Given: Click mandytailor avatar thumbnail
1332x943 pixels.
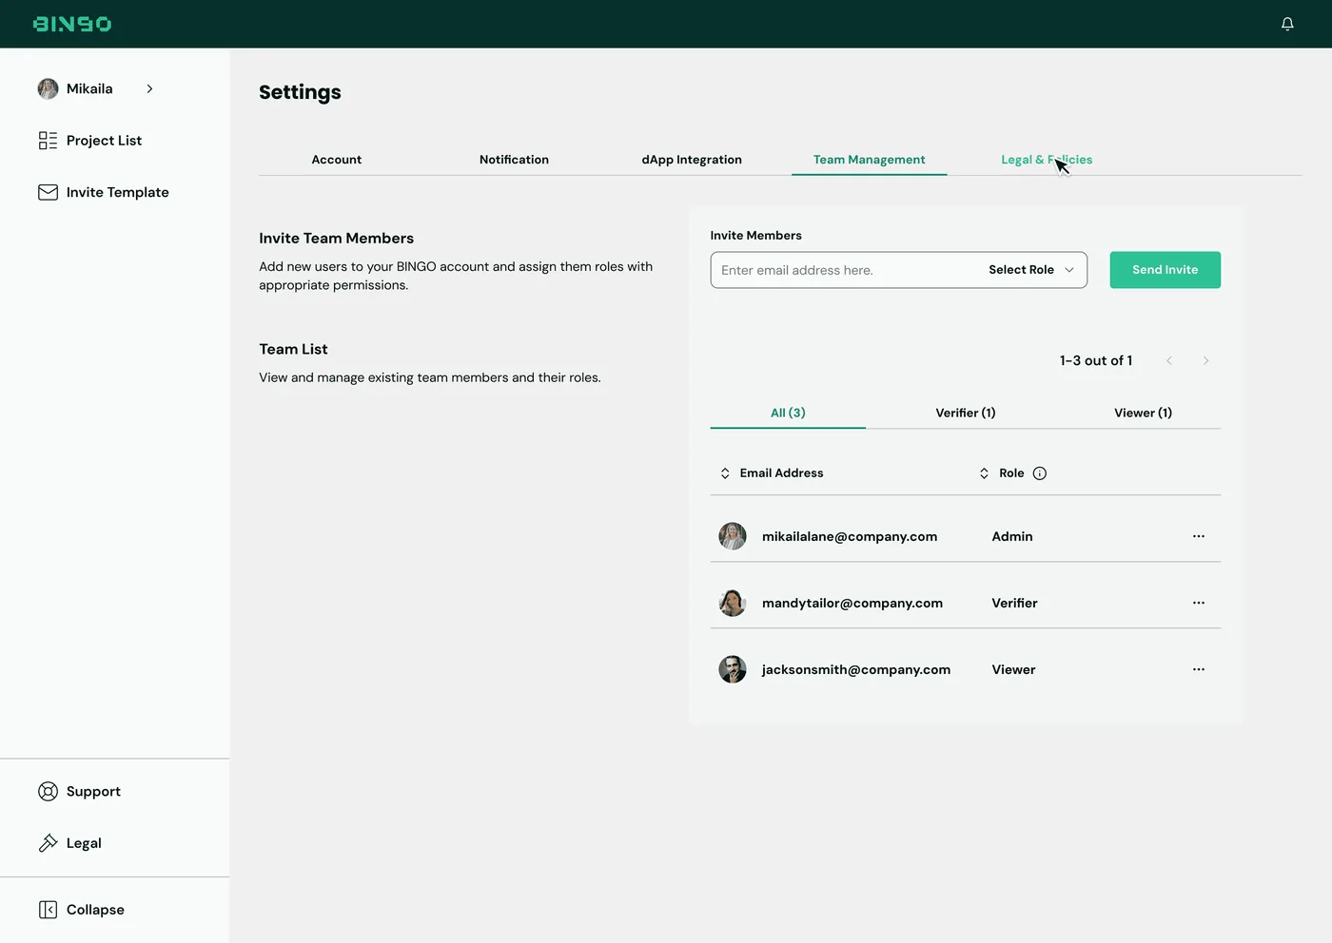Looking at the screenshot, I should coord(733,603).
